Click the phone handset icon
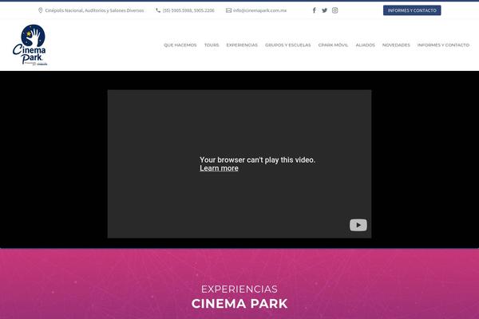This screenshot has width=479, height=319. click(x=158, y=10)
